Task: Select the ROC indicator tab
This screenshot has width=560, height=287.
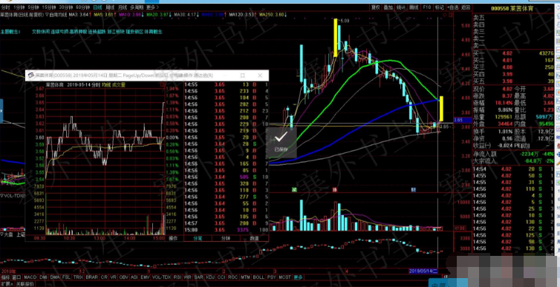Action: (x=233, y=277)
